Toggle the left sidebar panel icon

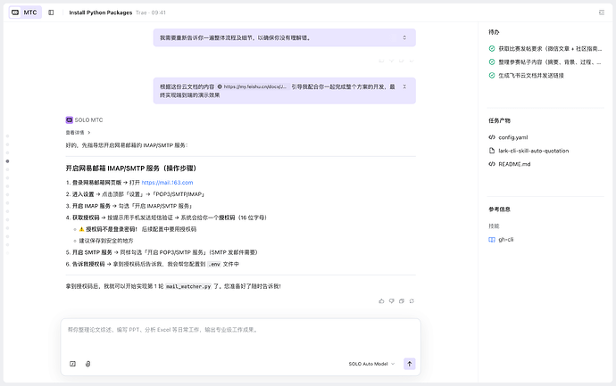[x=51, y=12]
